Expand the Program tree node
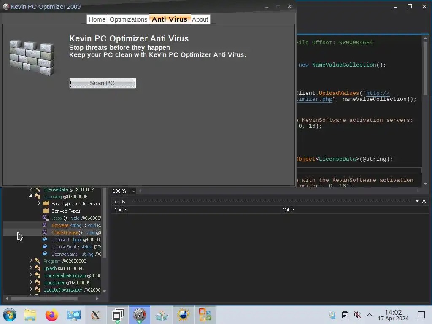 pos(30,260)
